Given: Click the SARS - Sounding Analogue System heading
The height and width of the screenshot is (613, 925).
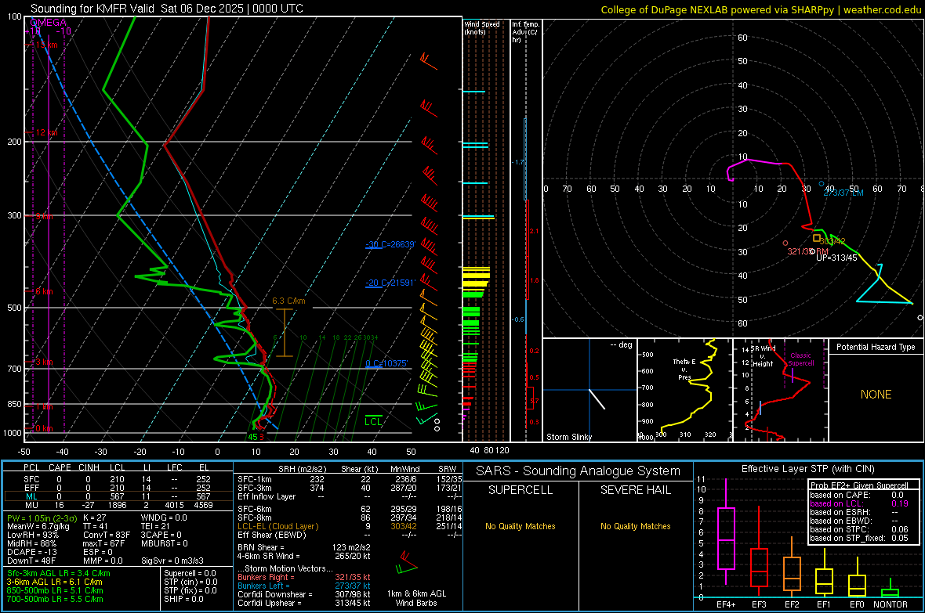Looking at the screenshot, I should pyautogui.click(x=578, y=471).
